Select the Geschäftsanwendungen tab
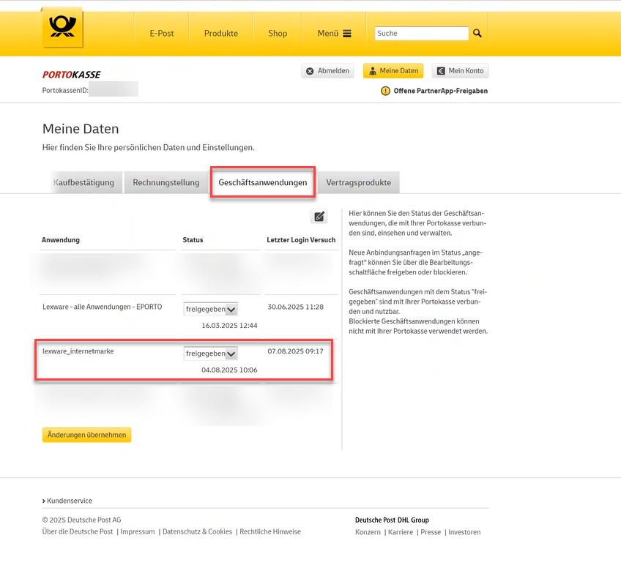 click(x=263, y=183)
